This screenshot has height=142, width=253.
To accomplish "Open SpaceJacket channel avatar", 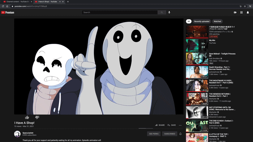I will [17, 134].
